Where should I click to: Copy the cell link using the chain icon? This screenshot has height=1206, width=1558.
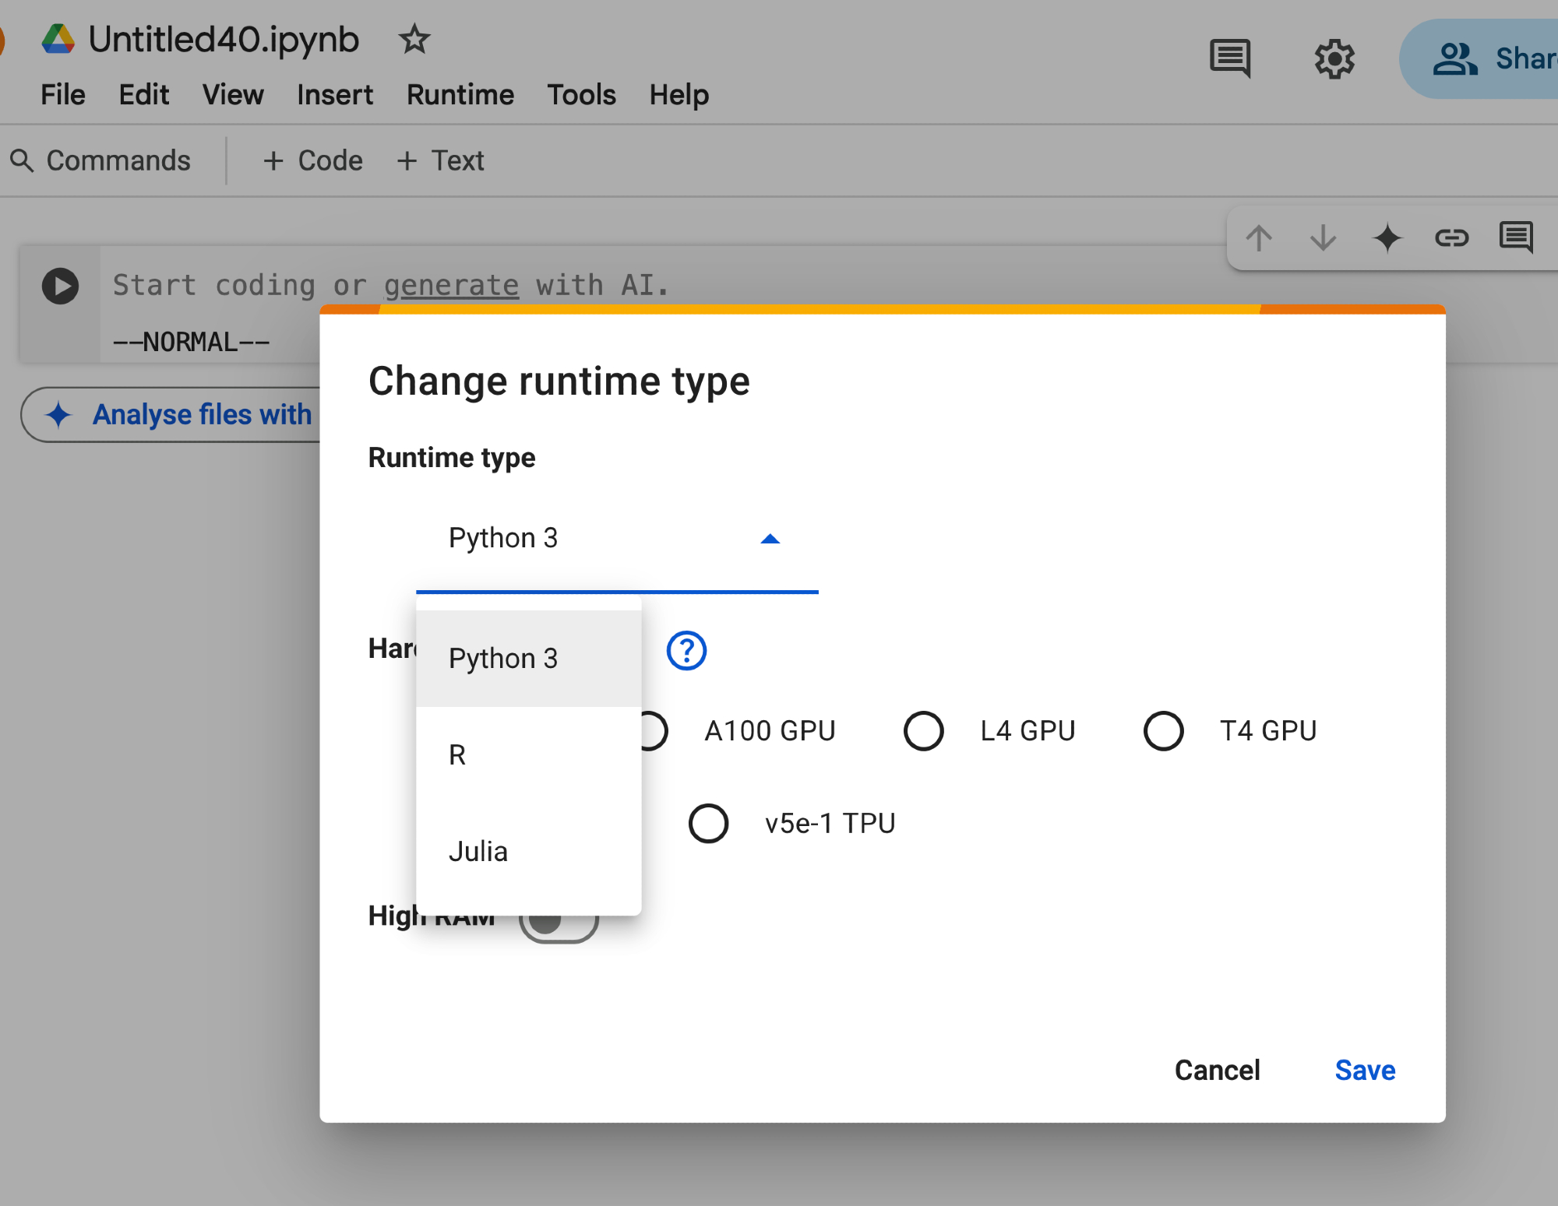pos(1451,237)
